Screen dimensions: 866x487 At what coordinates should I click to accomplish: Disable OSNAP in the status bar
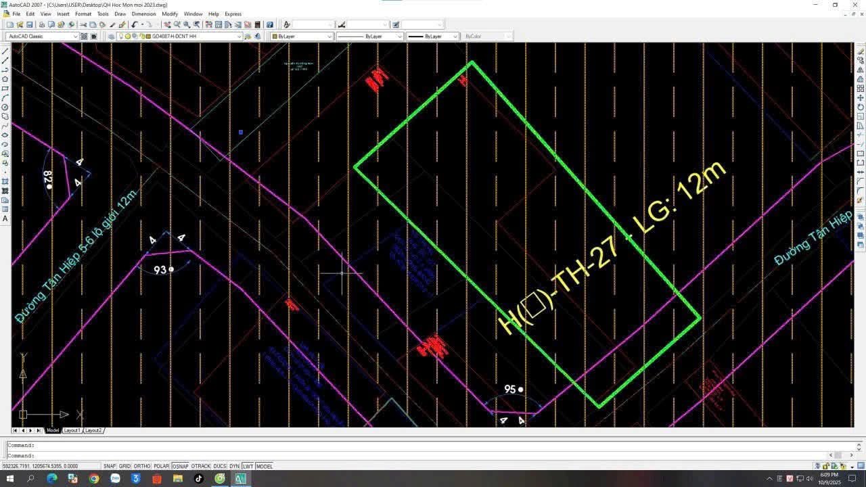[181, 466]
